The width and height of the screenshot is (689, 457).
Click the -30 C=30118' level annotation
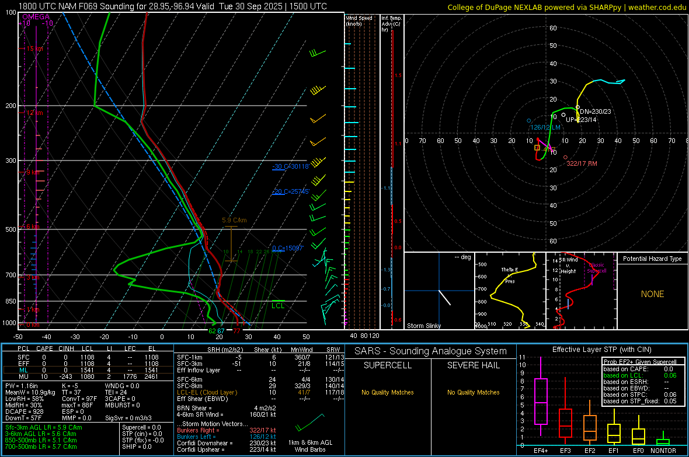(290, 166)
